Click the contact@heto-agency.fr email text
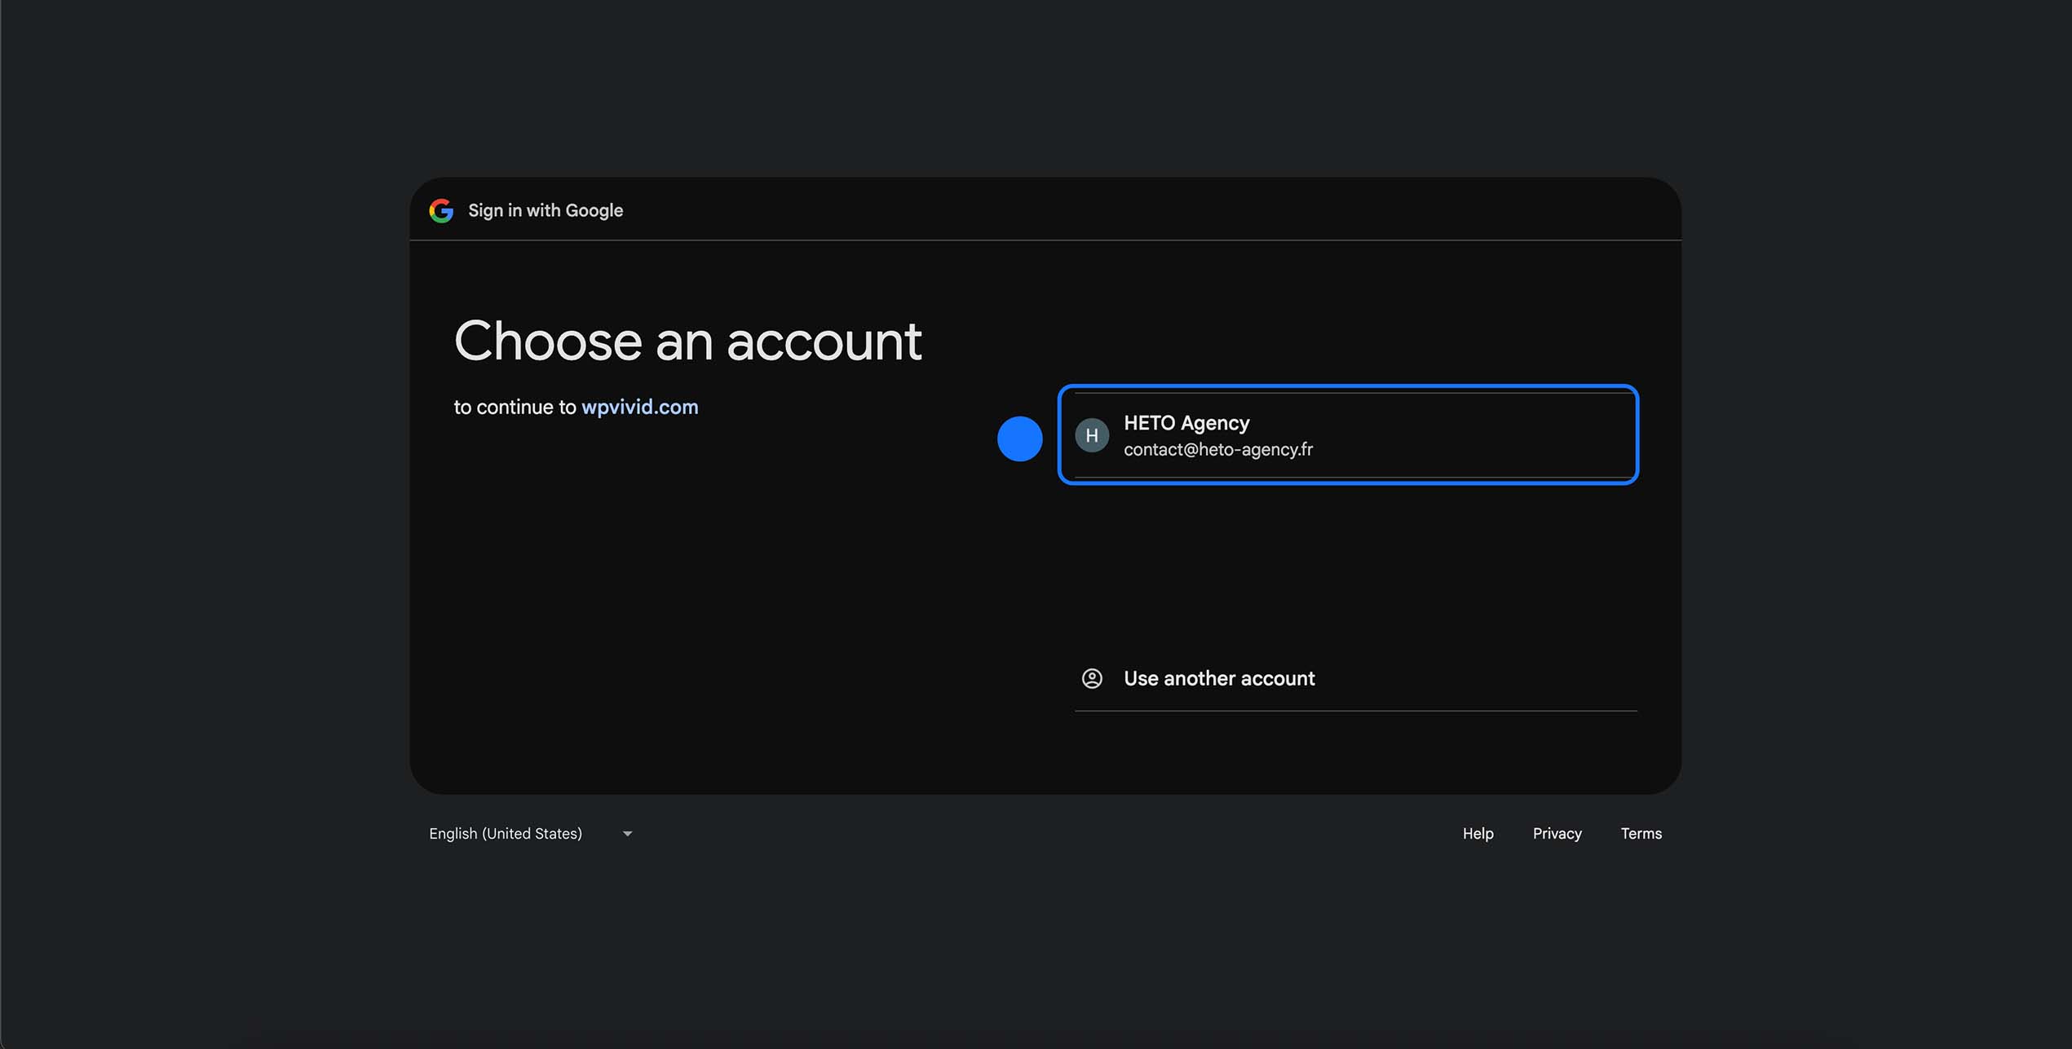This screenshot has width=2072, height=1049. 1219,449
